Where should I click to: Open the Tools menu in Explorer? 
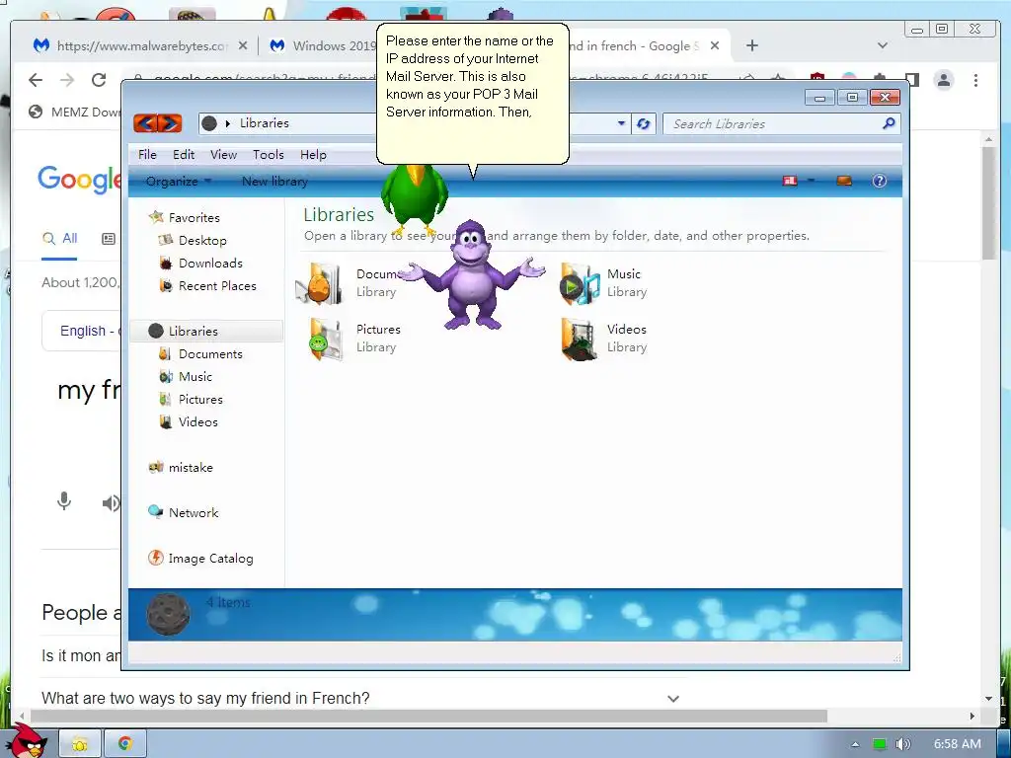point(269,155)
